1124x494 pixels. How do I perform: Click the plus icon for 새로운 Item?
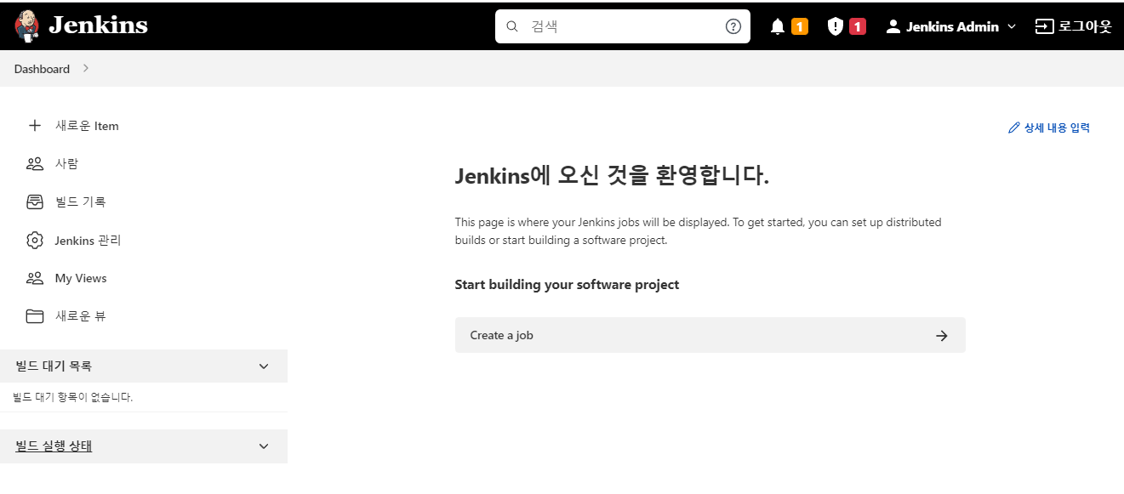(35, 126)
